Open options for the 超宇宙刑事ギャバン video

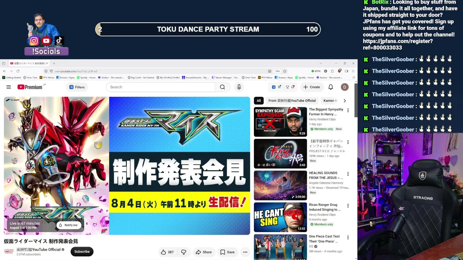coord(348,142)
